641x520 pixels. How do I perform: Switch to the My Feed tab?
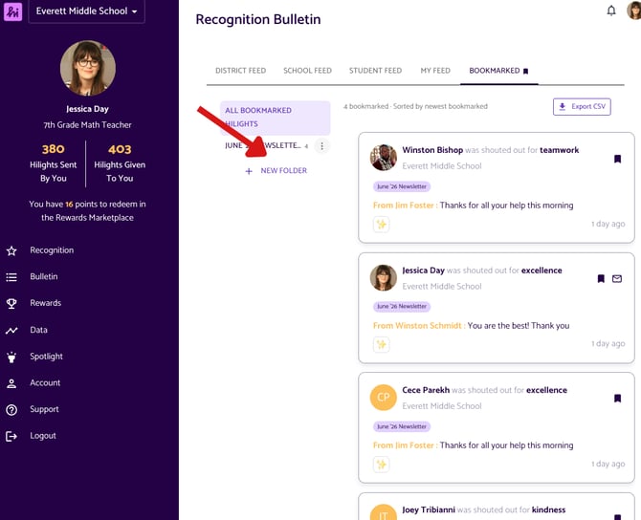point(435,71)
